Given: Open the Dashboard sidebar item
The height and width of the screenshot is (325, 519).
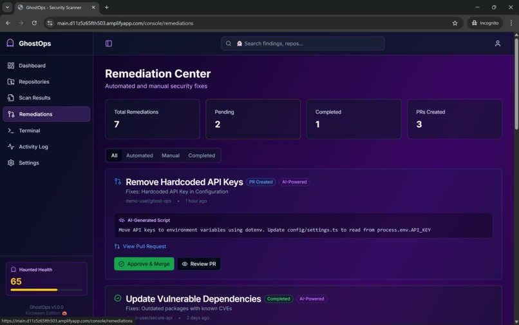Looking at the screenshot, I should [46, 66].
